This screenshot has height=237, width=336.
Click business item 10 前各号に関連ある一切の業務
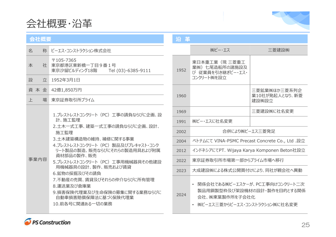pos(83,204)
